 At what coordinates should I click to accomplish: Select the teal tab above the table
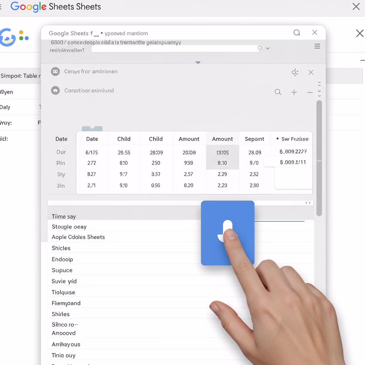pos(92,129)
